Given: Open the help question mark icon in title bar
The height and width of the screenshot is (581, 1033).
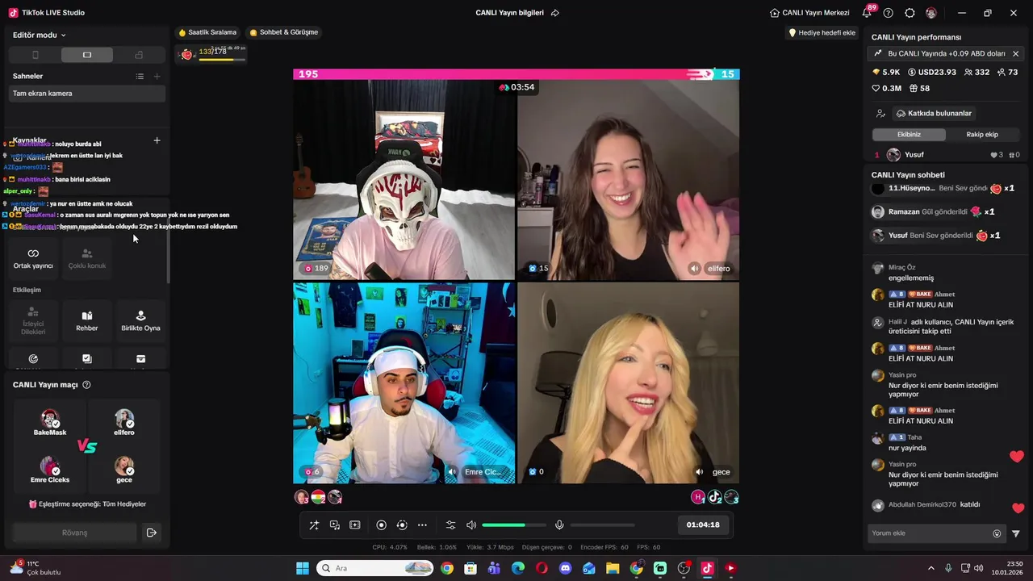Looking at the screenshot, I should (889, 13).
